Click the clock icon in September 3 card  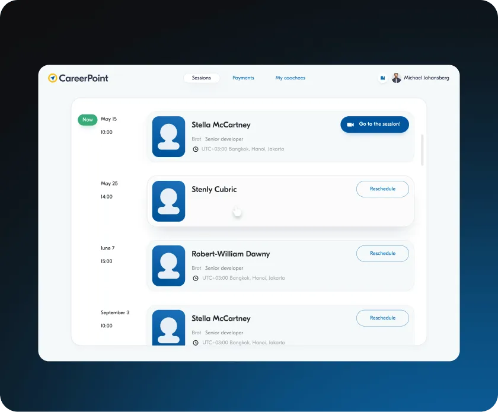(x=196, y=343)
